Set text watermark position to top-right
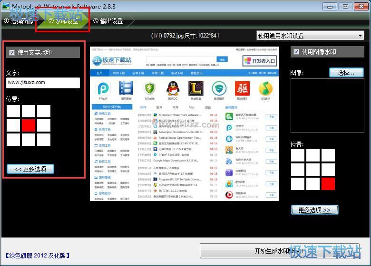 click(x=44, y=111)
